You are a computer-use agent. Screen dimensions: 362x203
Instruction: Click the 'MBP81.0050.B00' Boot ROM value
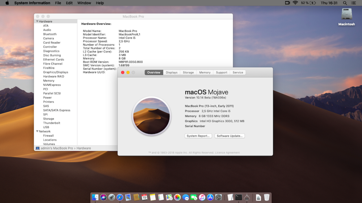131,62
